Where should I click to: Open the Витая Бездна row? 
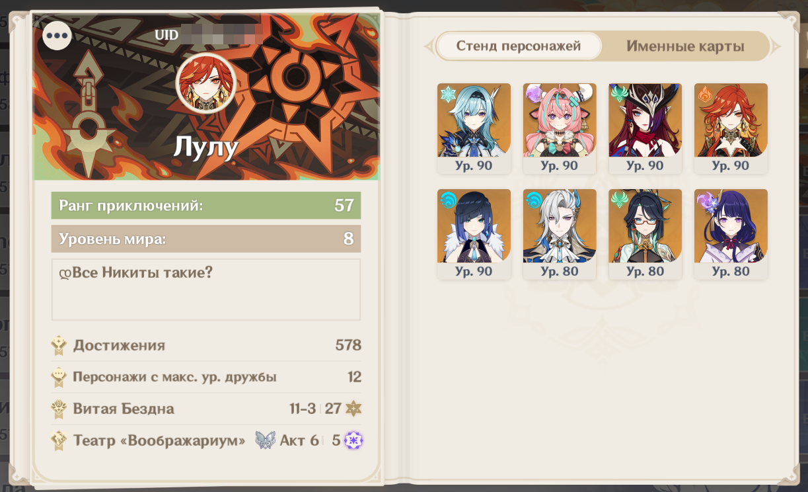click(206, 409)
